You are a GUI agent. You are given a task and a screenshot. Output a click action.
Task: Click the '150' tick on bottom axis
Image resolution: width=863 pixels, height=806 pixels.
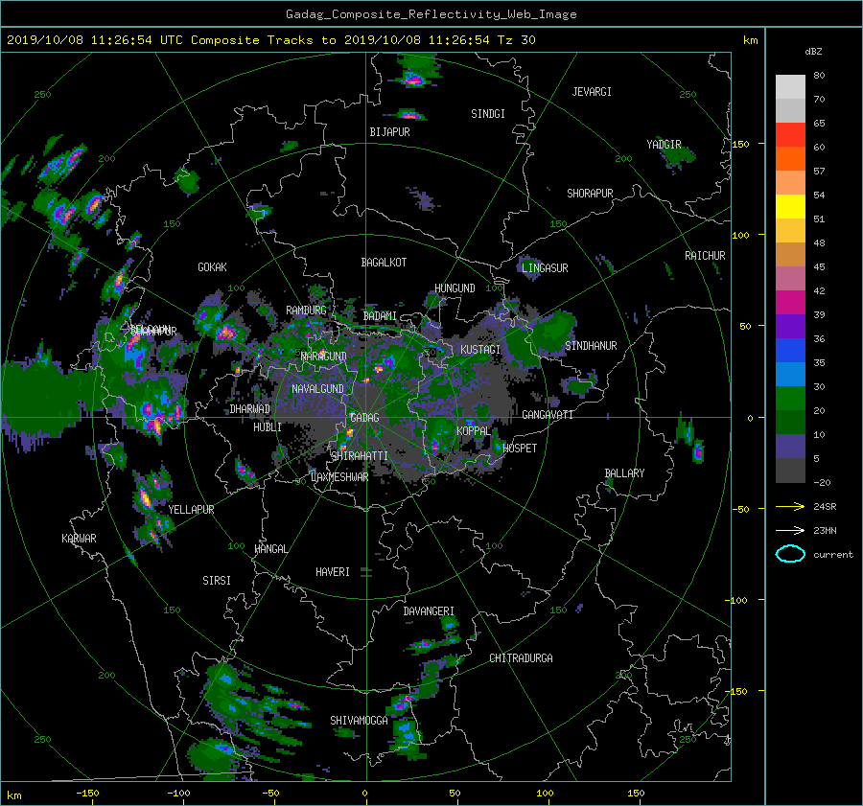(636, 794)
